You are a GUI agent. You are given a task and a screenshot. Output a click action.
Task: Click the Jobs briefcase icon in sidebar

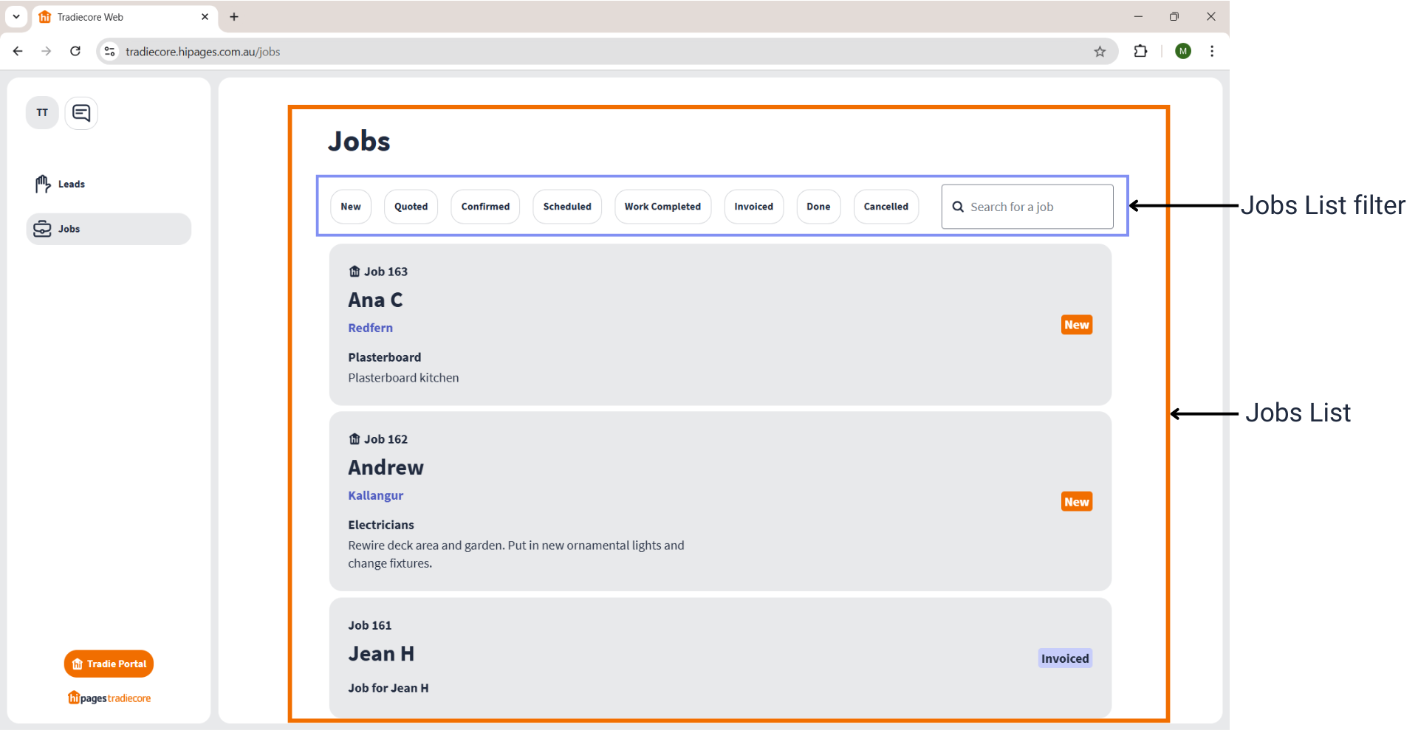(x=42, y=229)
